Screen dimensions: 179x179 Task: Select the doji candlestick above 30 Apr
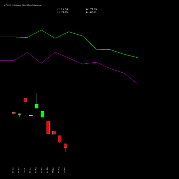[31, 116]
